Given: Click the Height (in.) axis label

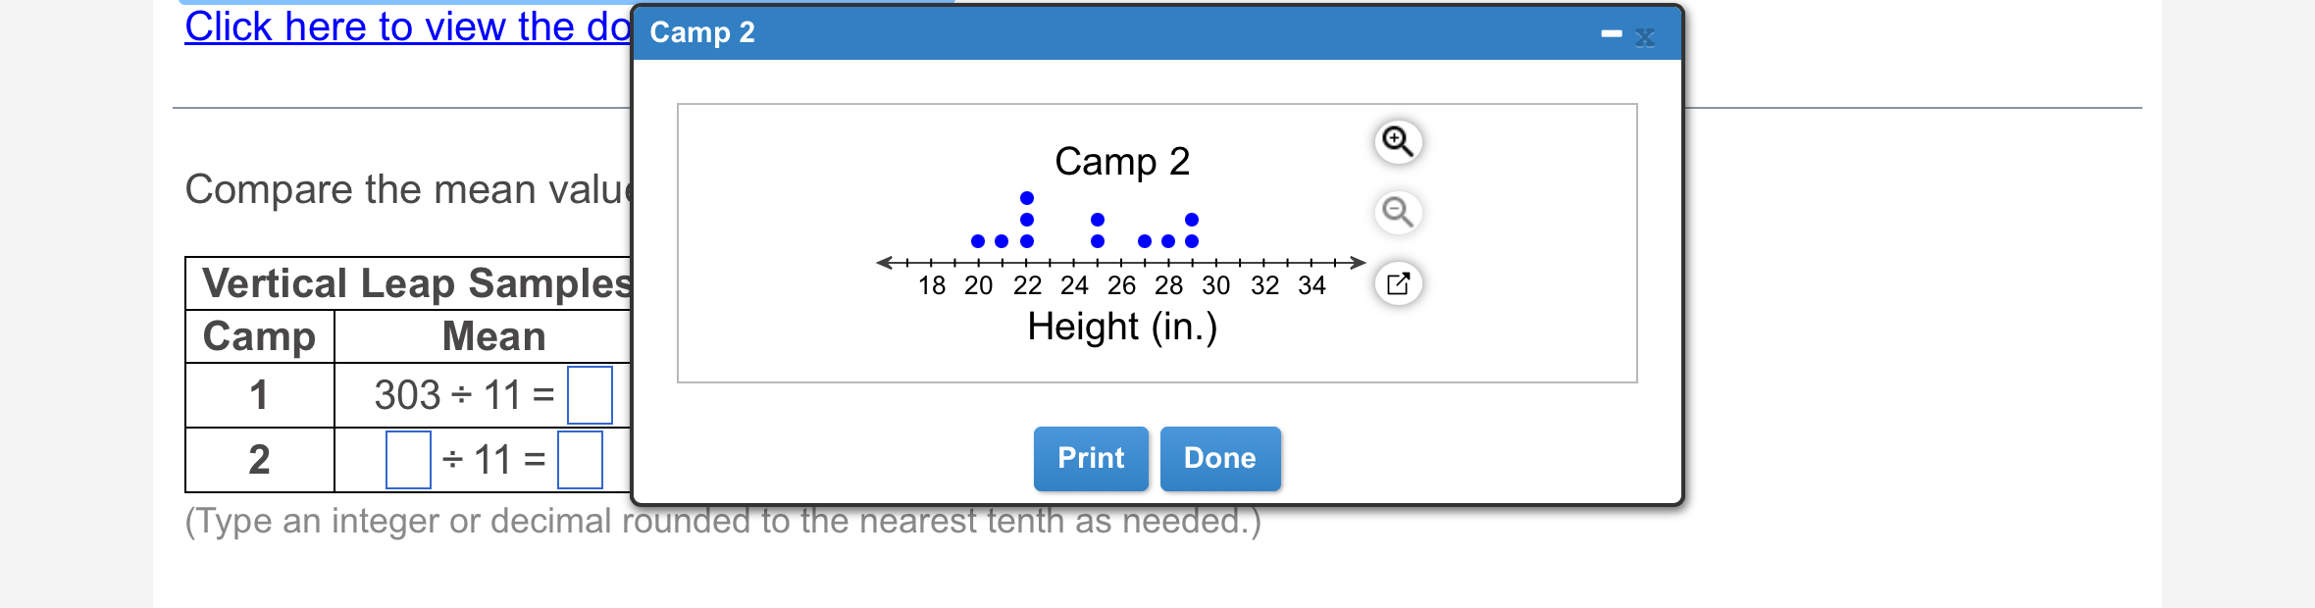Looking at the screenshot, I should [1121, 327].
